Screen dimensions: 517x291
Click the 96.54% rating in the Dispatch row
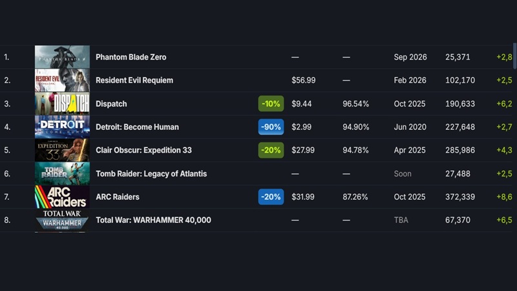(355, 103)
